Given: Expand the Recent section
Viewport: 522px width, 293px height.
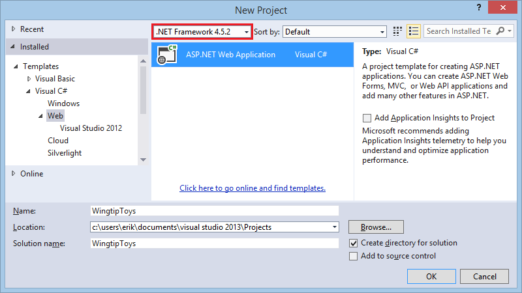Looking at the screenshot, I should (13, 29).
